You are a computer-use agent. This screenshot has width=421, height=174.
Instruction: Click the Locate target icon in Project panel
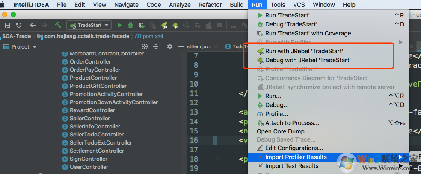click(x=145, y=46)
